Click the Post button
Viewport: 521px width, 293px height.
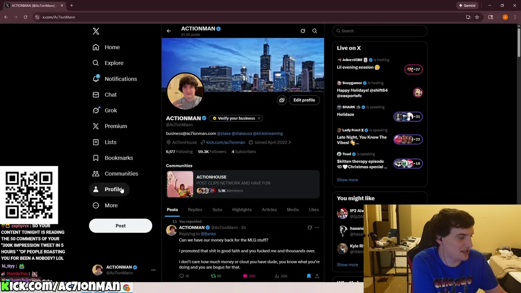pyautogui.click(x=120, y=226)
